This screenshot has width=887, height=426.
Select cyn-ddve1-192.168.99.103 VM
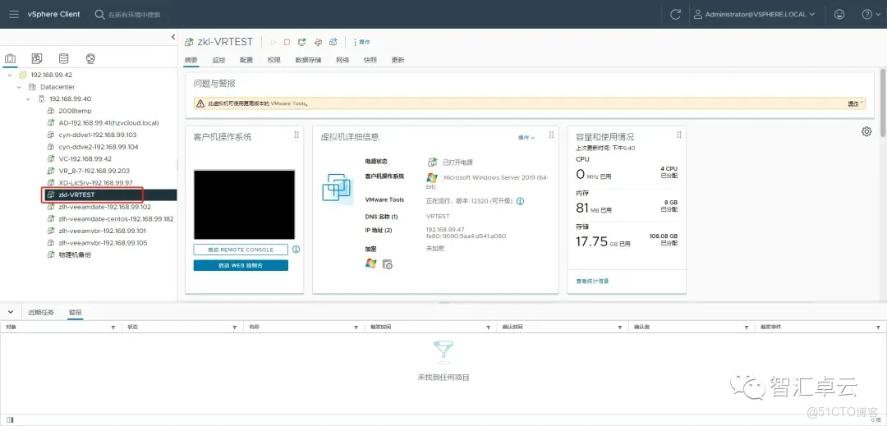click(x=97, y=135)
